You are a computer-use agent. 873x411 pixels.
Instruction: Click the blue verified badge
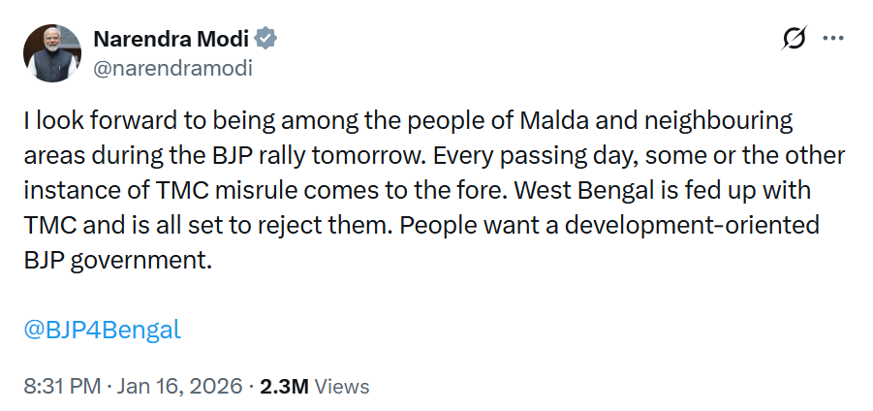tap(266, 39)
